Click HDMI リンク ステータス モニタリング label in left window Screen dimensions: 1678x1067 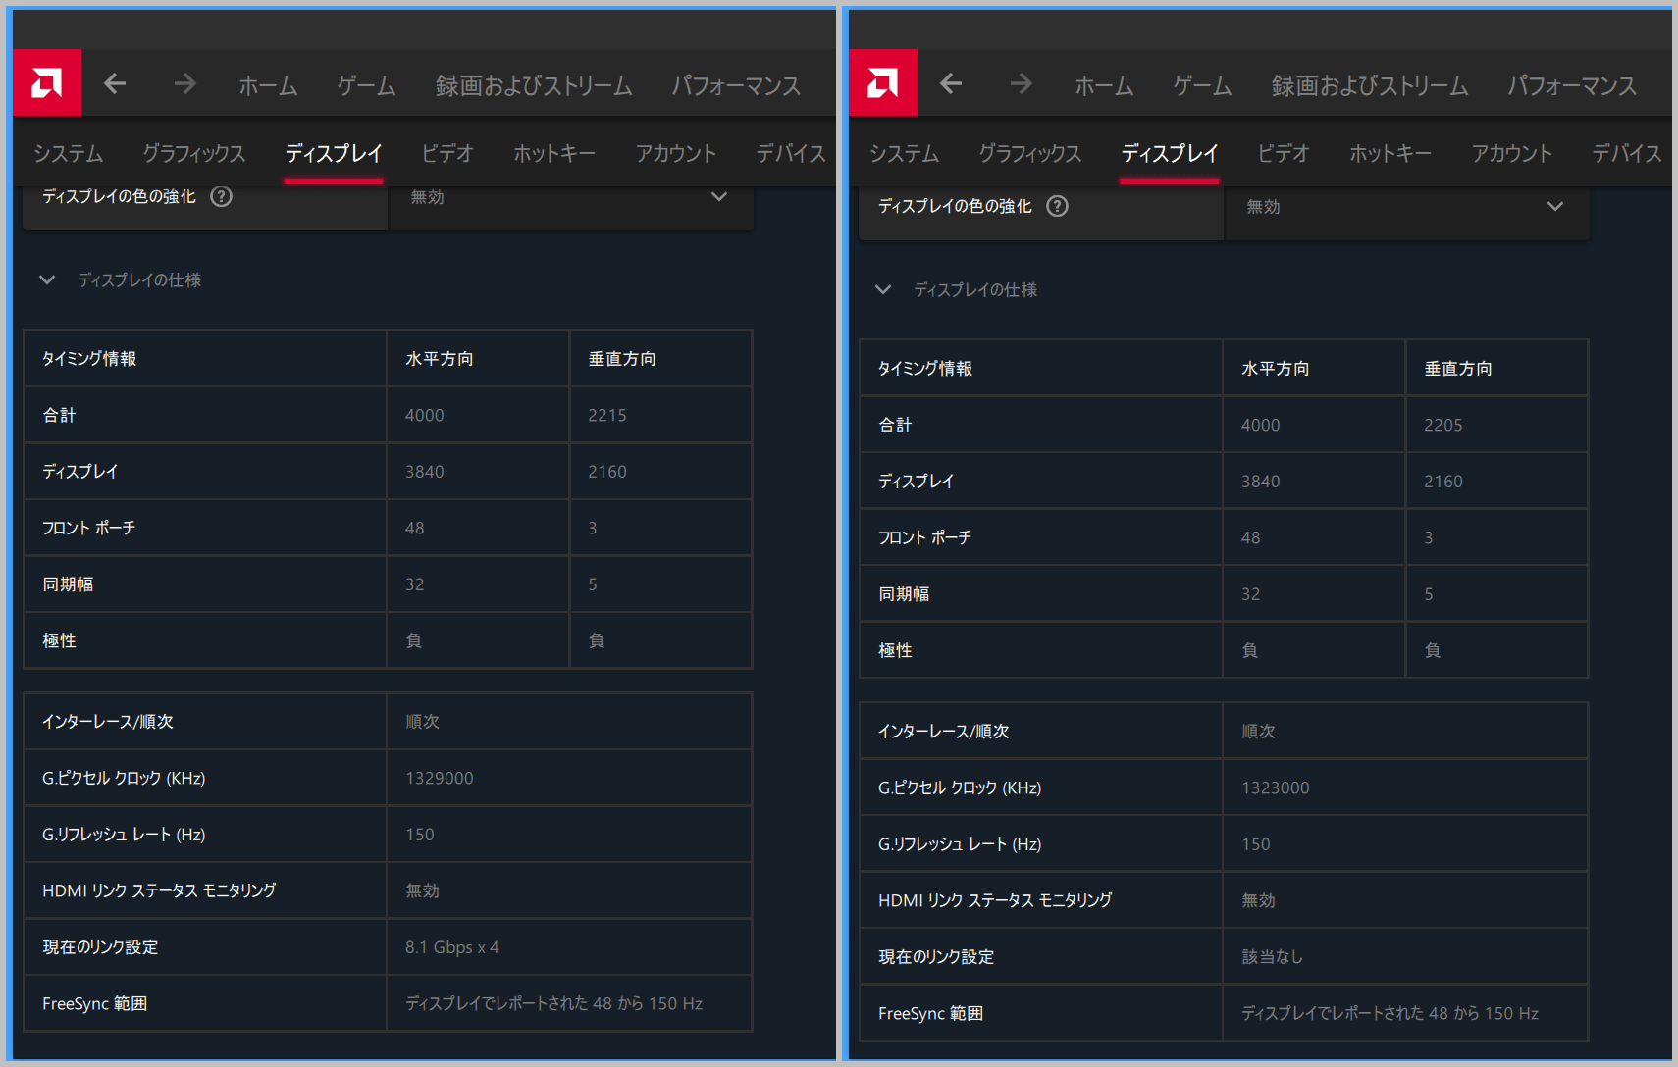(159, 890)
